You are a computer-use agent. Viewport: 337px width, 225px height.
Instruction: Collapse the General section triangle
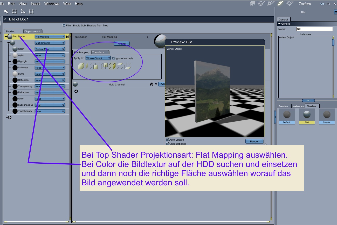click(x=279, y=24)
